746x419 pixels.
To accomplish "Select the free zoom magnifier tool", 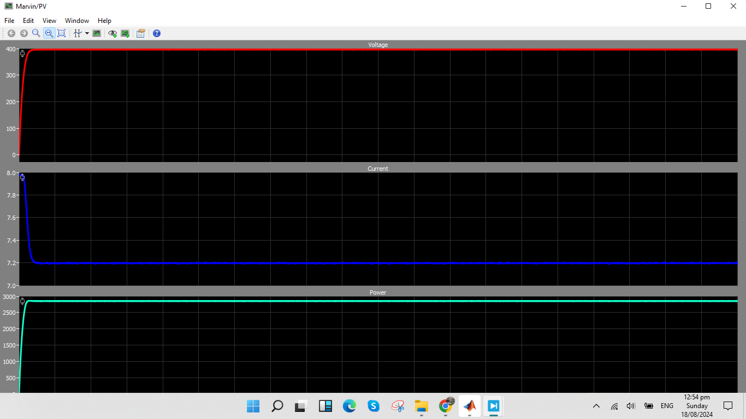I will click(36, 33).
